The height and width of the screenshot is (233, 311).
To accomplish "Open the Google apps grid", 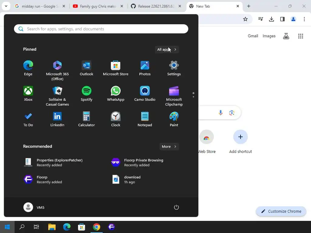I will [x=300, y=36].
